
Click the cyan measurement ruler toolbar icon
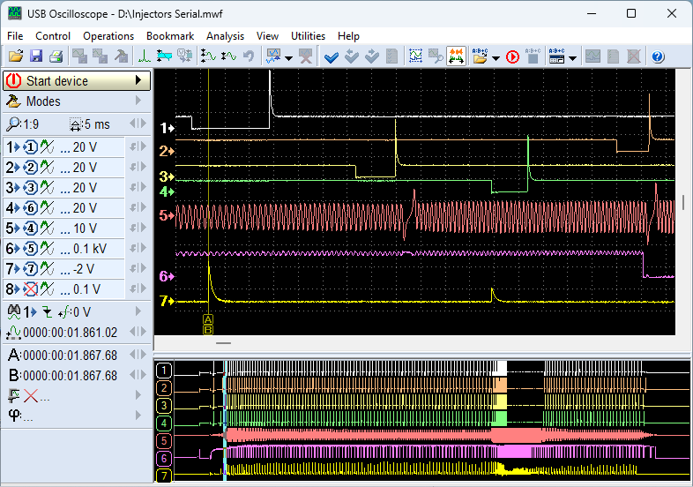coord(164,56)
